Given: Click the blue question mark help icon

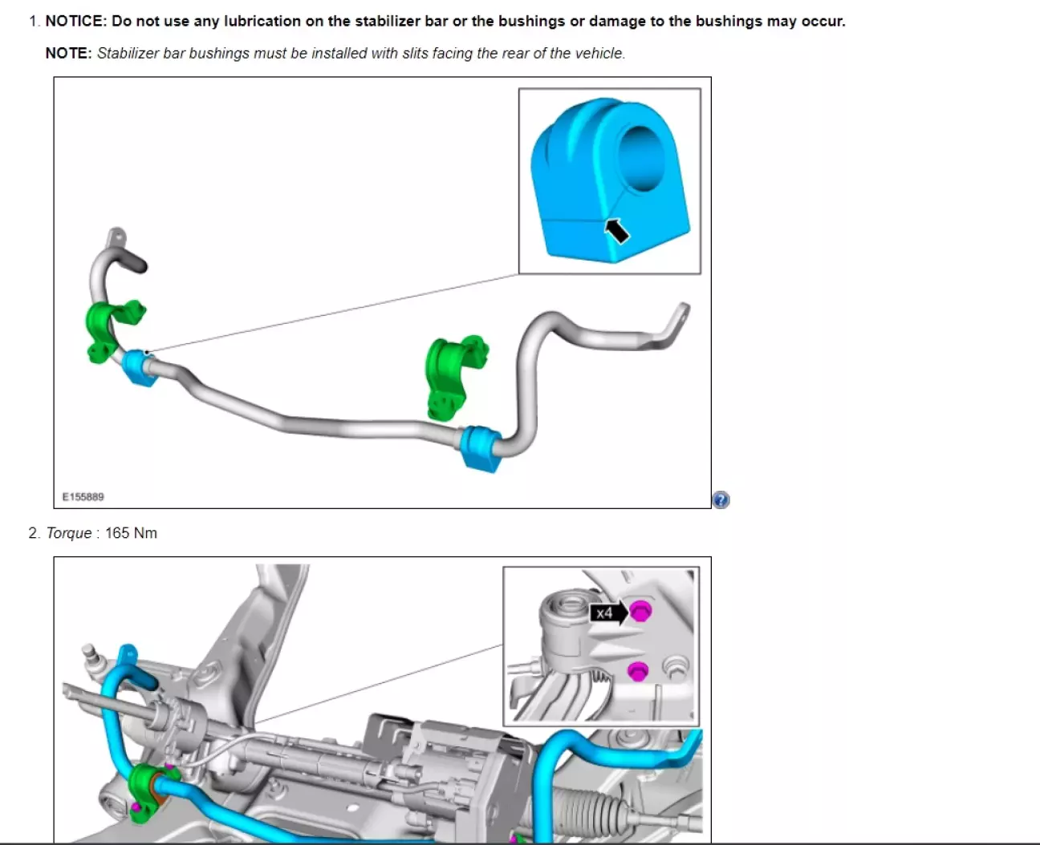Looking at the screenshot, I should coord(721,500).
